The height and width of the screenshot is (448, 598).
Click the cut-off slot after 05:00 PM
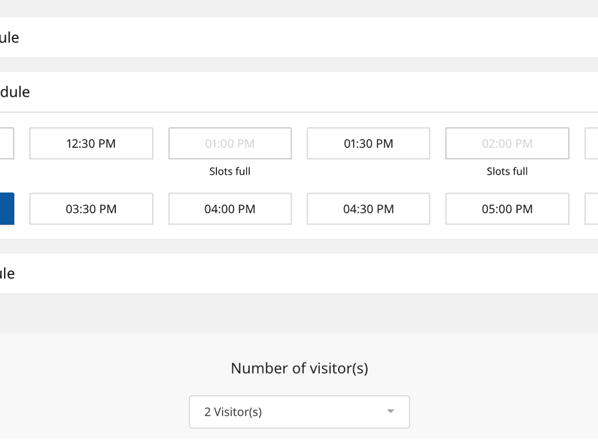coord(591,209)
